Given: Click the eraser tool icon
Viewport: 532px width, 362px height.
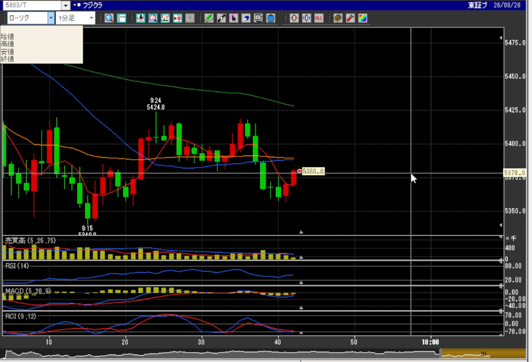Looking at the screenshot, I should [x=246, y=18].
